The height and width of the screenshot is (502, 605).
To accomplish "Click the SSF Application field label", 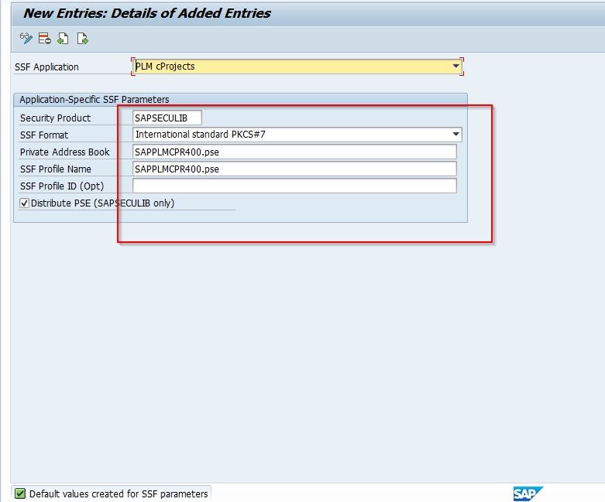I will 46,67.
